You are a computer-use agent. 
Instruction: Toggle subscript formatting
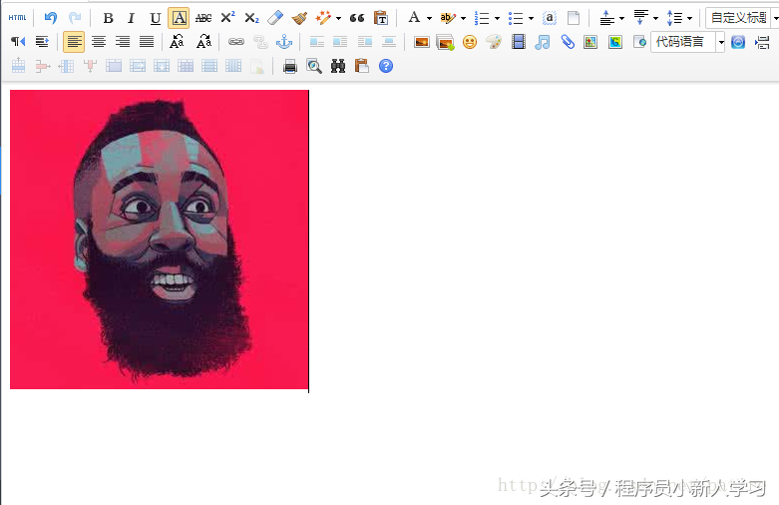tap(252, 18)
